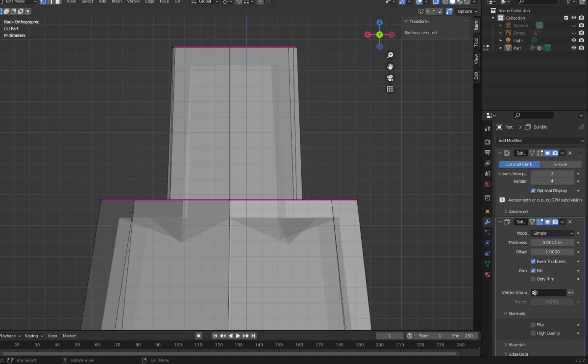Play the animation in reverse
The height and width of the screenshot is (364, 588).
(x=230, y=336)
